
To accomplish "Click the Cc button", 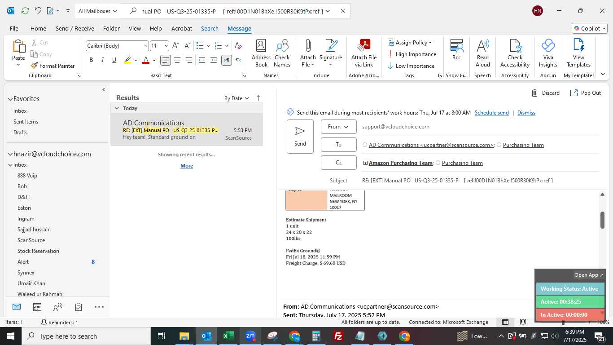I will tap(338, 163).
